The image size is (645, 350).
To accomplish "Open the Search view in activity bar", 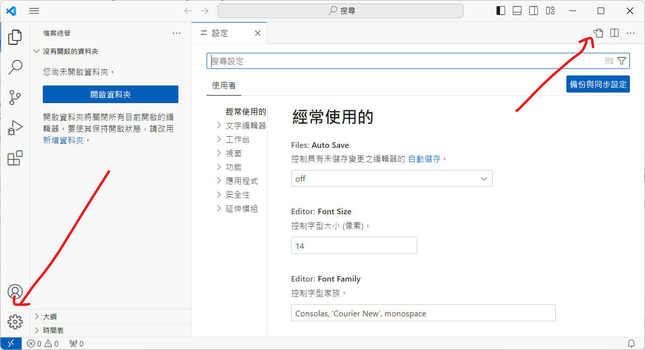I will (15, 67).
